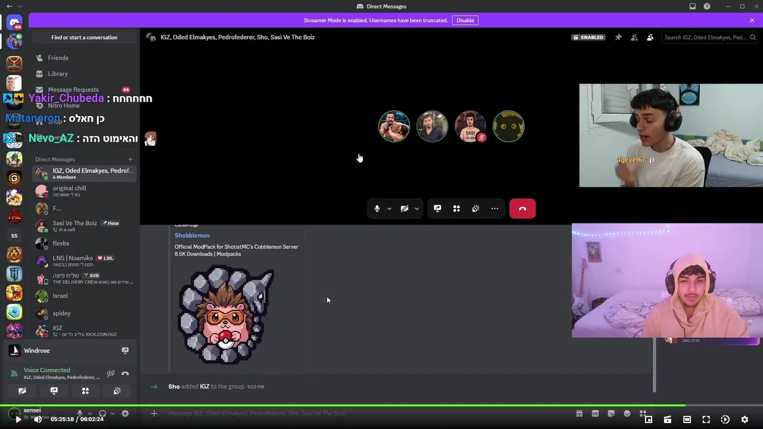
Task: Open activities from the voice panel
Action: coord(85,391)
